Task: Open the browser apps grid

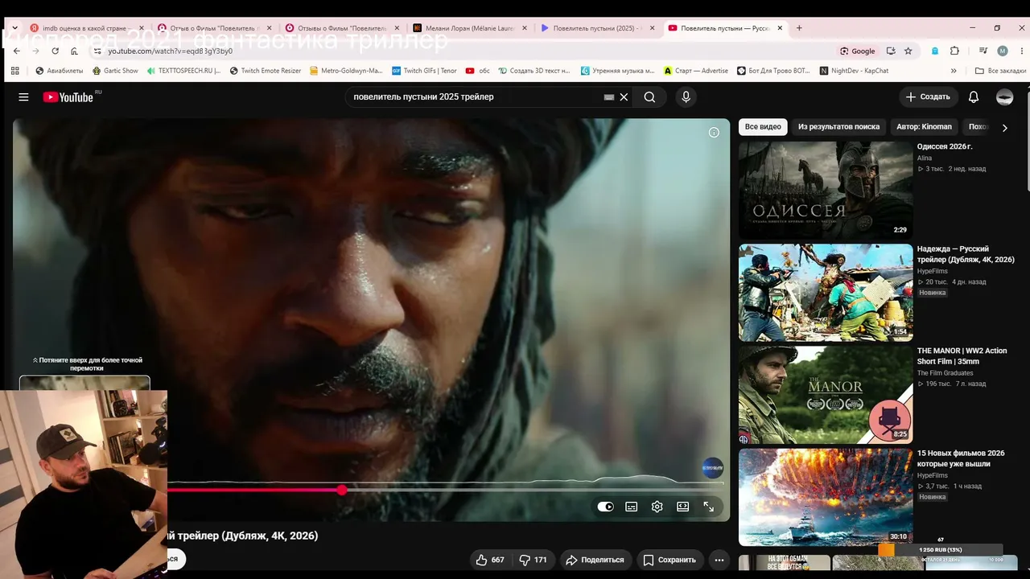Action: [x=14, y=71]
